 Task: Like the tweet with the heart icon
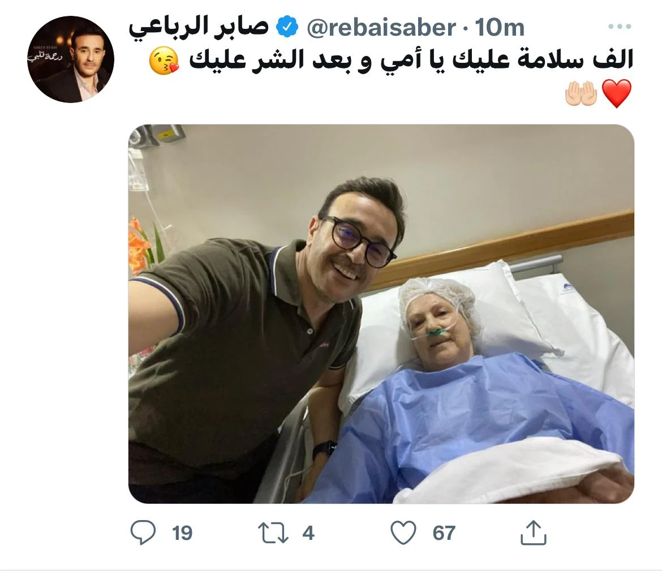pyautogui.click(x=403, y=532)
